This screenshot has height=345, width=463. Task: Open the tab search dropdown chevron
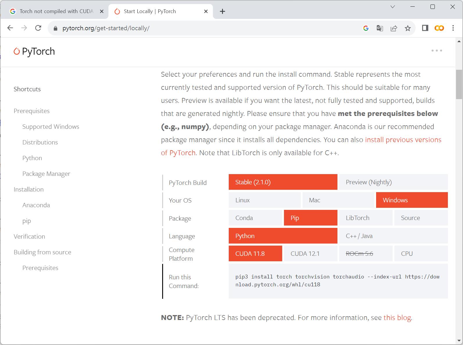pos(393,7)
